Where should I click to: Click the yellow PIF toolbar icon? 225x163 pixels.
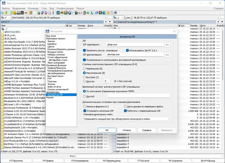point(62,13)
